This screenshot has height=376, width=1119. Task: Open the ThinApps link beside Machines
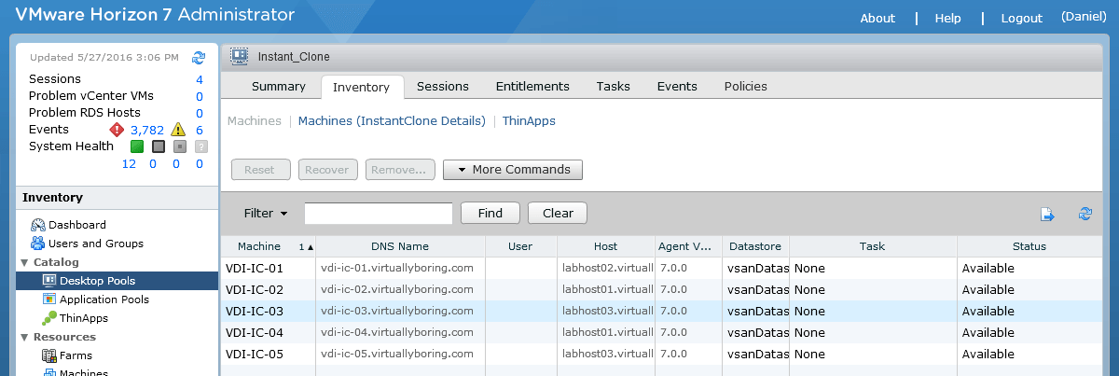click(x=529, y=121)
